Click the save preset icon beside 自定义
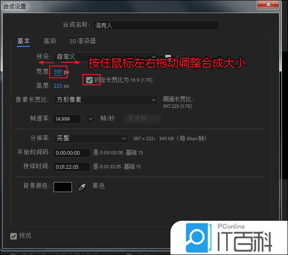Image resolution: width=288 pixels, height=255 pixels. (x=168, y=56)
